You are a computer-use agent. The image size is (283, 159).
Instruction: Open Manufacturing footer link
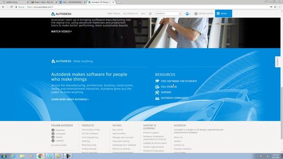[89, 145]
